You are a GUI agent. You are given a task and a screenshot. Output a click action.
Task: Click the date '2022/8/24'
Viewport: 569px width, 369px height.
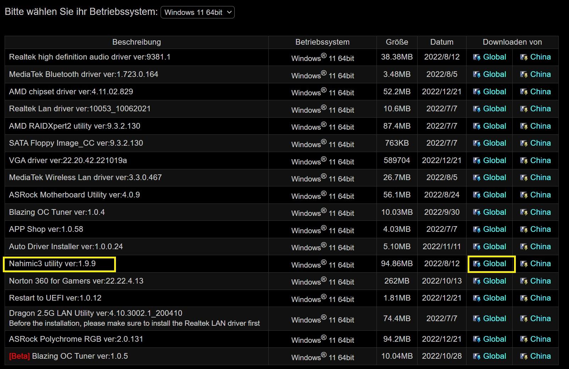click(442, 195)
